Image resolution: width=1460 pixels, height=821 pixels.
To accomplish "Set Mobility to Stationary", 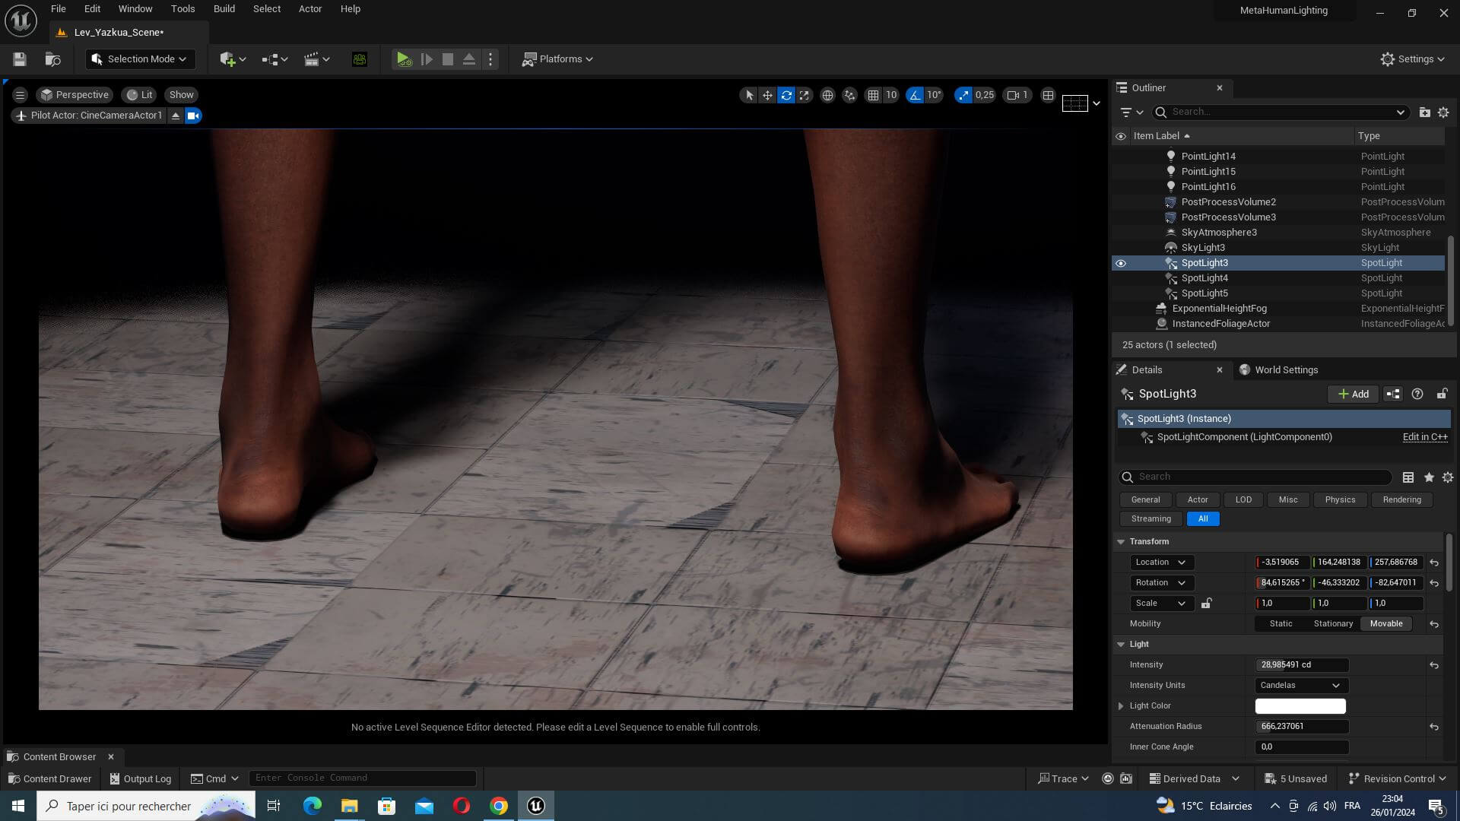I will 1333,623.
